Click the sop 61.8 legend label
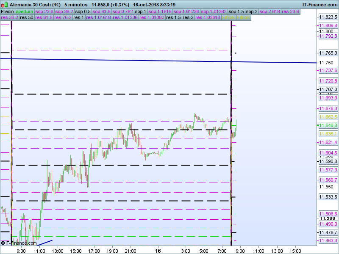The height and width of the screenshot is (254, 339). 101,11
